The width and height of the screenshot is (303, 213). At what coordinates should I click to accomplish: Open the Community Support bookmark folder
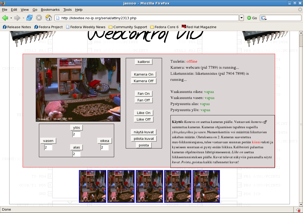click(x=128, y=27)
